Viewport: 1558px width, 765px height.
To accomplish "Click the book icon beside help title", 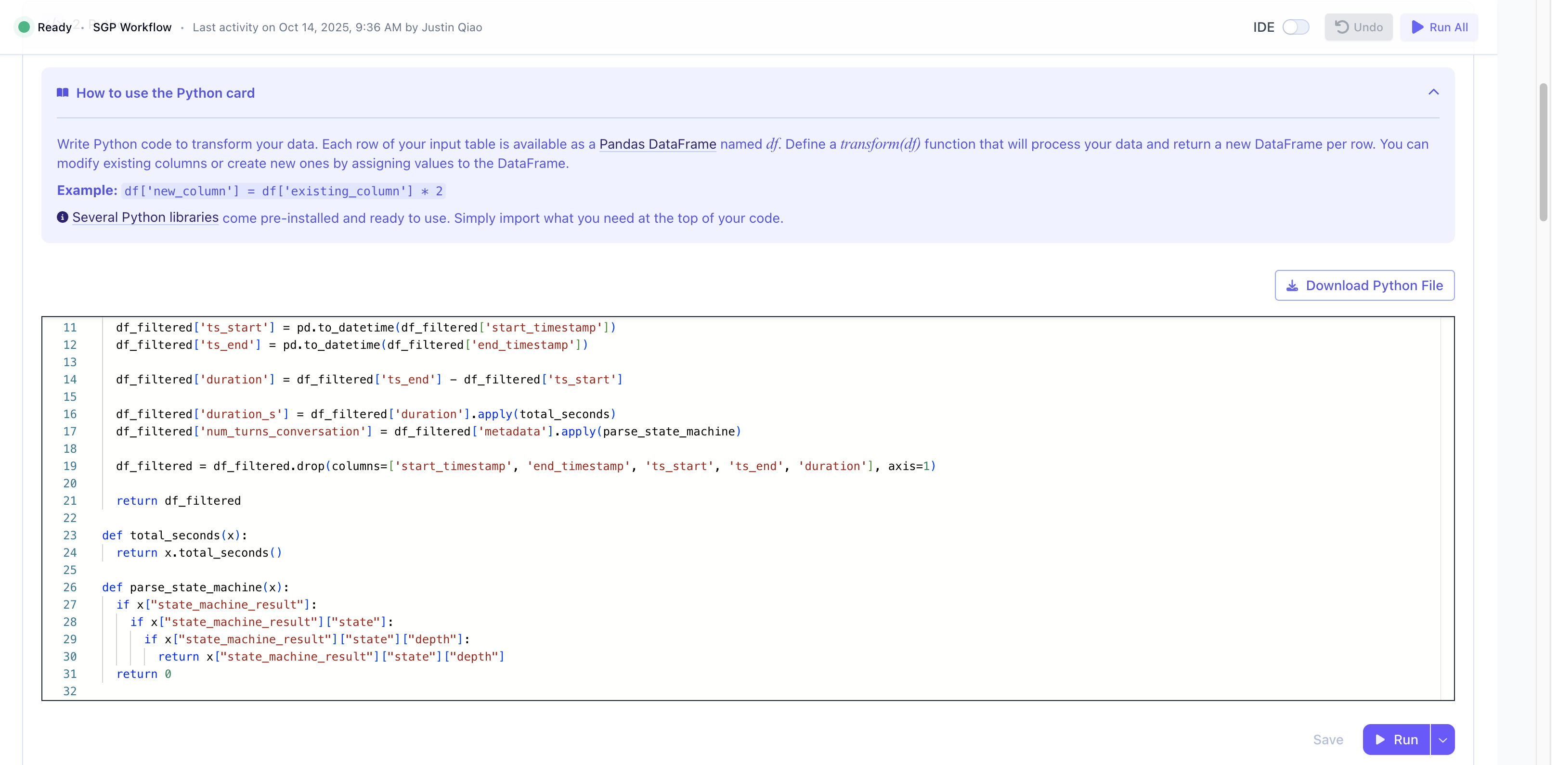I will click(62, 92).
